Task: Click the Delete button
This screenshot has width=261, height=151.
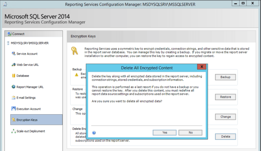Action: pos(225,136)
